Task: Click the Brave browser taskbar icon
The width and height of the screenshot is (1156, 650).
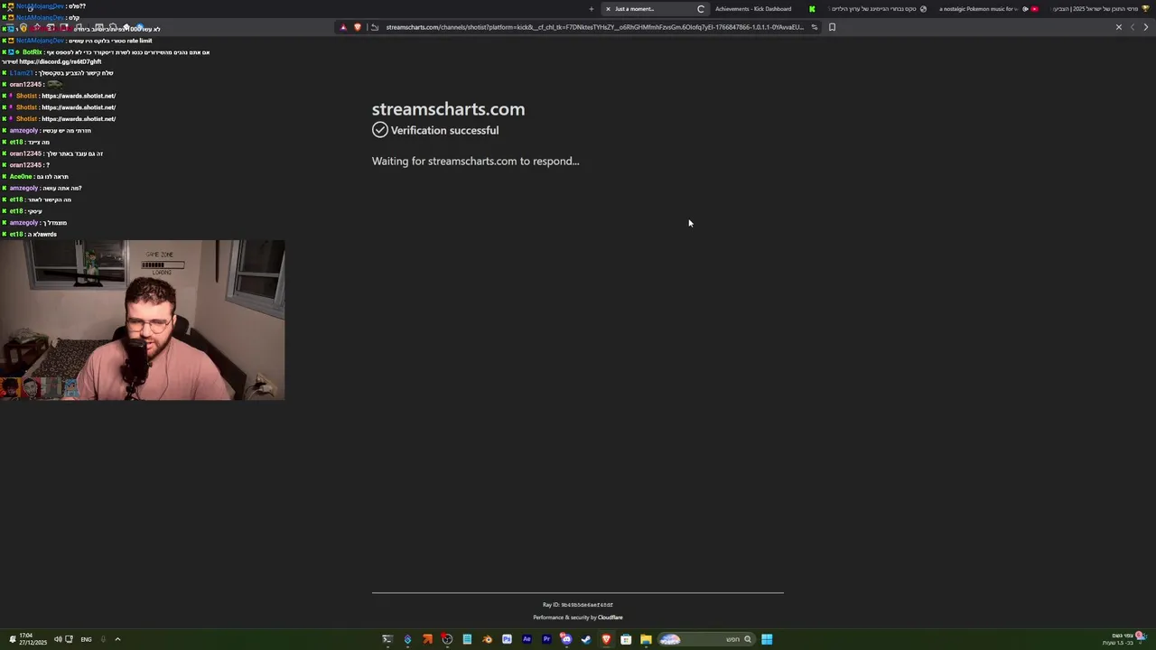Action: coord(606,639)
